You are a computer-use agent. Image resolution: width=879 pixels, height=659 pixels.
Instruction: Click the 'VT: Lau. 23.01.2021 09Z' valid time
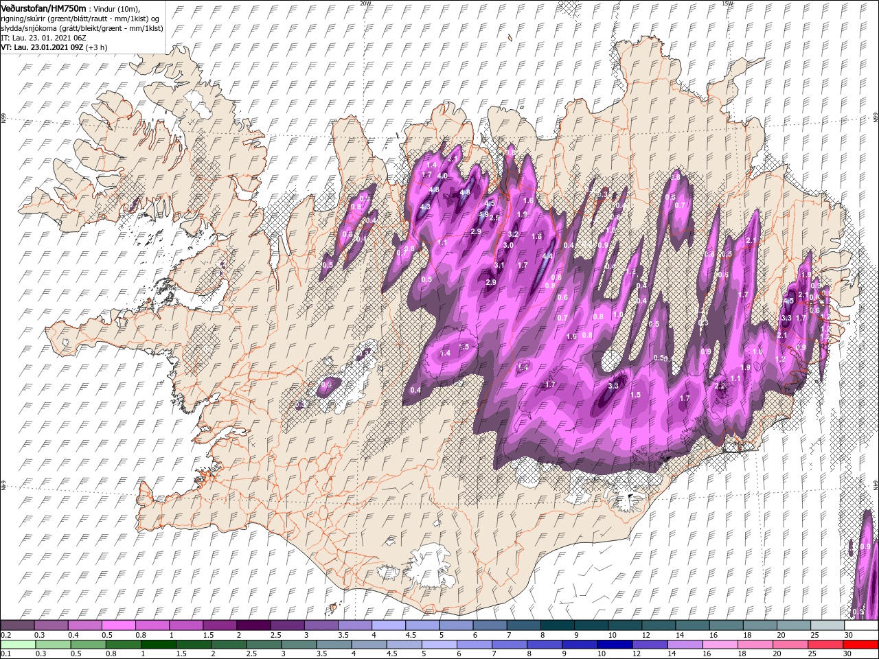(x=43, y=48)
